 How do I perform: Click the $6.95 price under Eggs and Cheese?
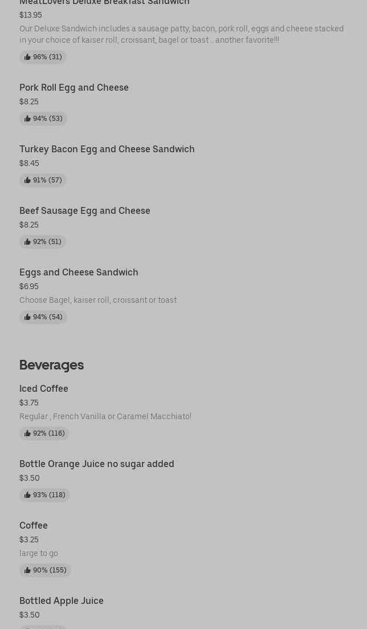coord(29,286)
